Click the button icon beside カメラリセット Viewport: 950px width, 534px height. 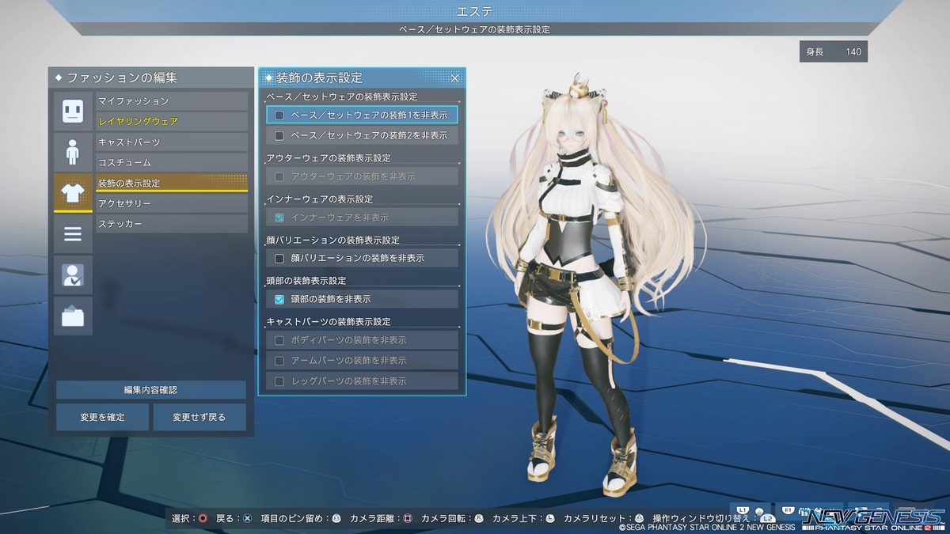tap(640, 519)
